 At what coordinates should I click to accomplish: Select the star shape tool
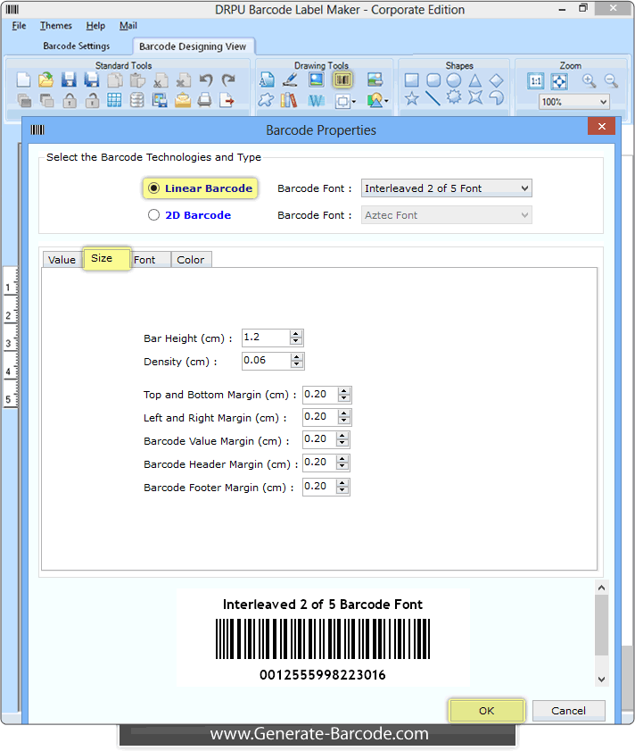coord(411,99)
